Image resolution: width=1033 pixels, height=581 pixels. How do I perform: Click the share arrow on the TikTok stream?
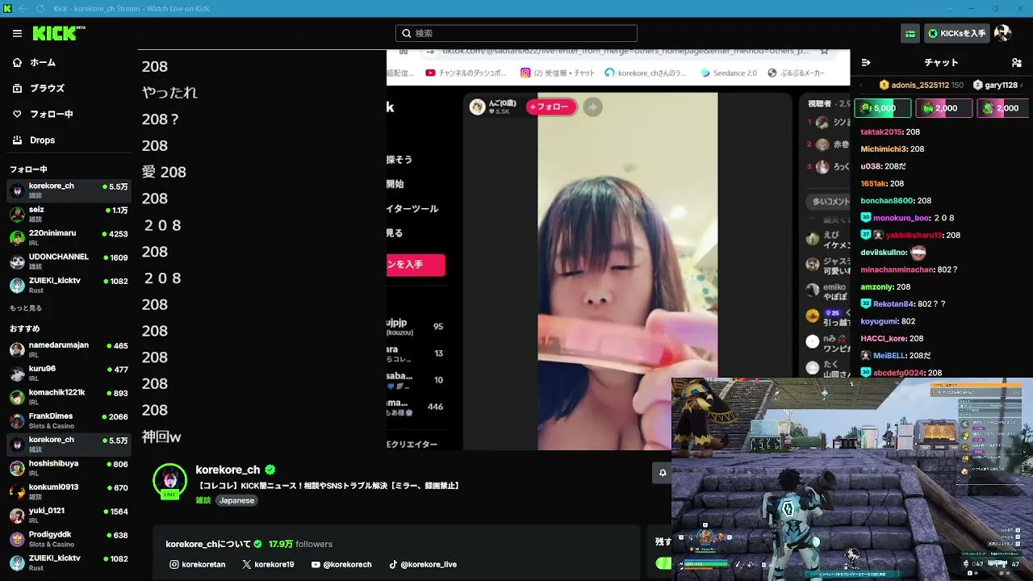pos(592,107)
